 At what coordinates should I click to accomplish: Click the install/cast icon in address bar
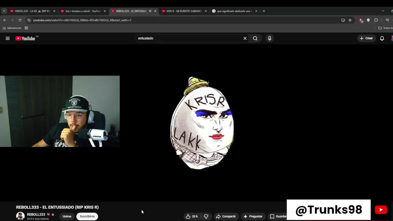tap(343, 20)
